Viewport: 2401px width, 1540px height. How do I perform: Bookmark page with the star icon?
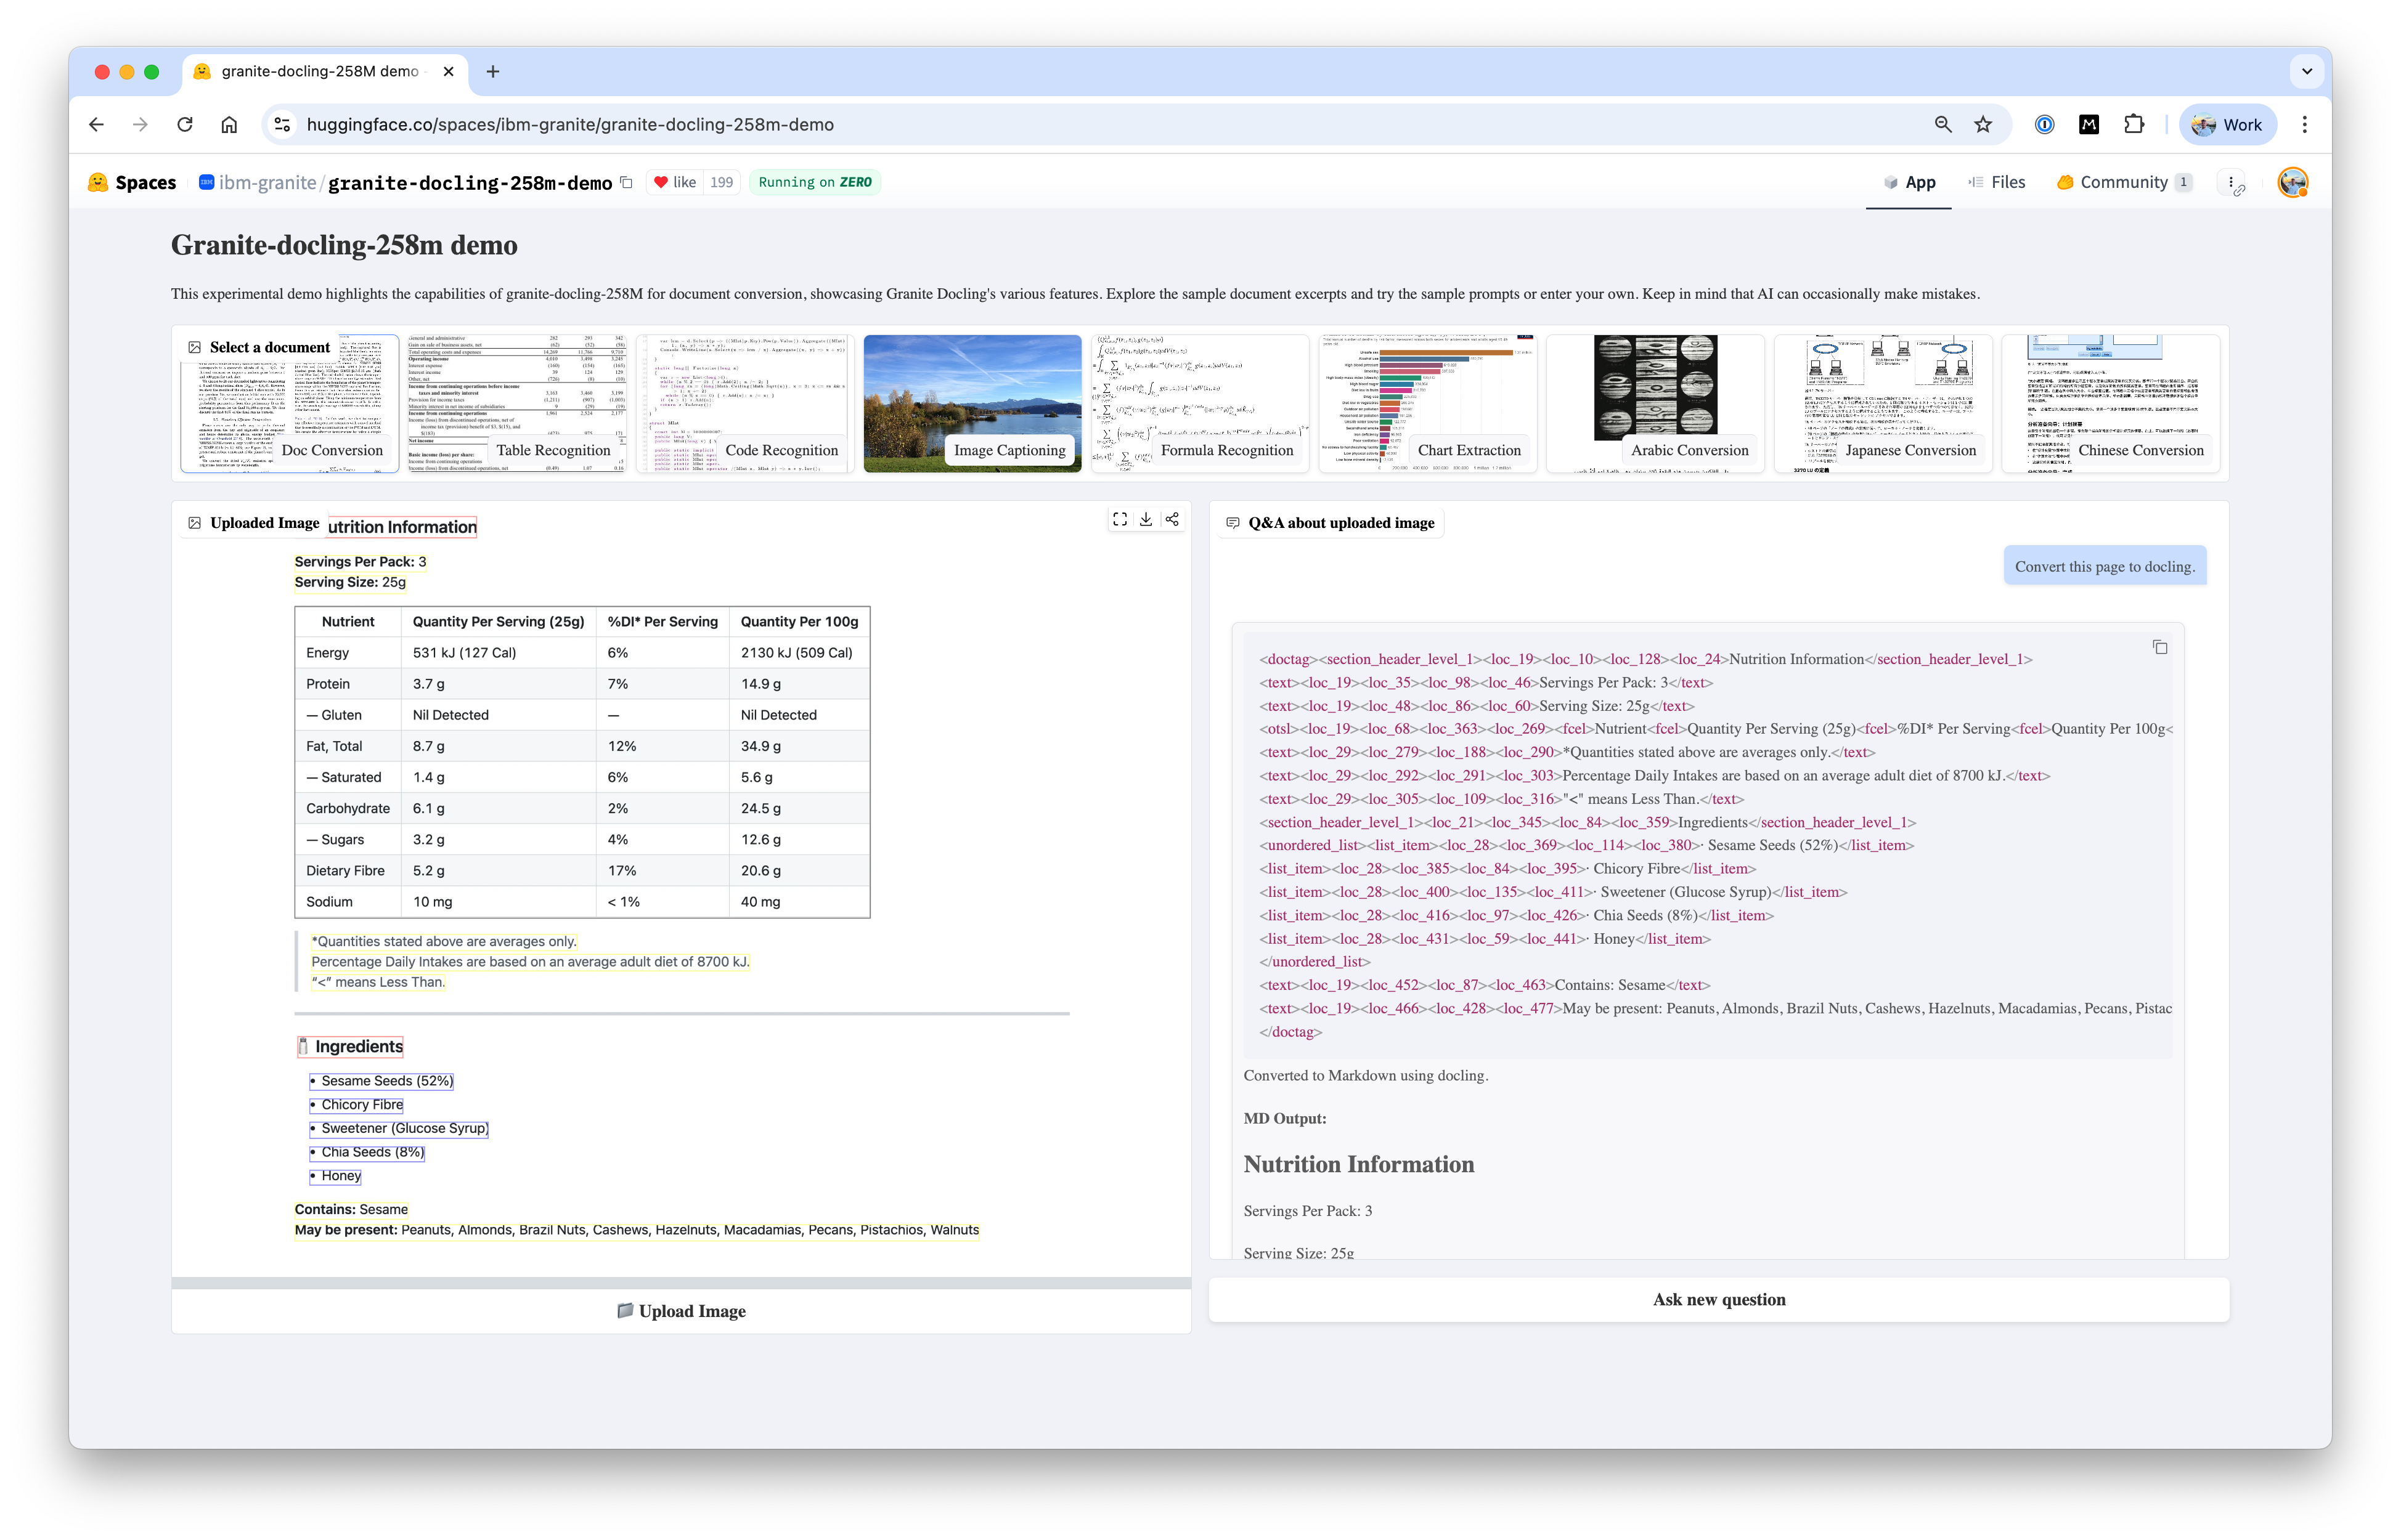tap(1983, 125)
